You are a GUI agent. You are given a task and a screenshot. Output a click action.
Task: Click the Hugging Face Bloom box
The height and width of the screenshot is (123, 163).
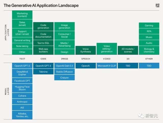[22, 88]
